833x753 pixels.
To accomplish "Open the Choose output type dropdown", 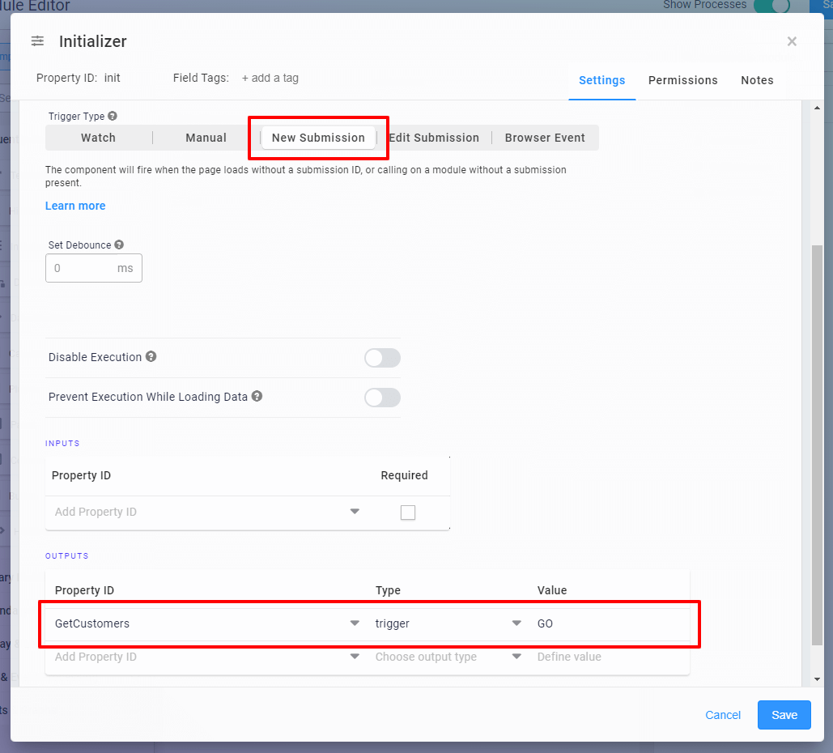I will click(516, 657).
